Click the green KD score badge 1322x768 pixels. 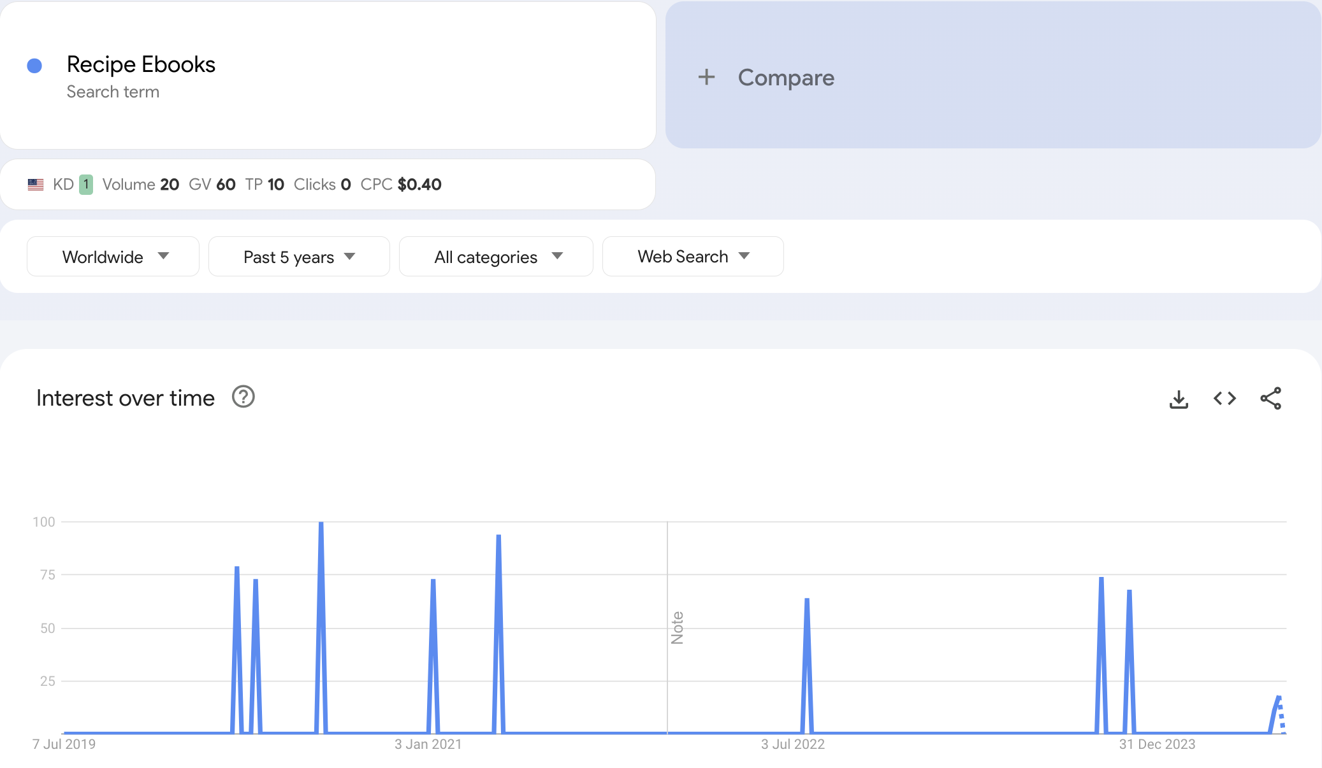tap(86, 185)
